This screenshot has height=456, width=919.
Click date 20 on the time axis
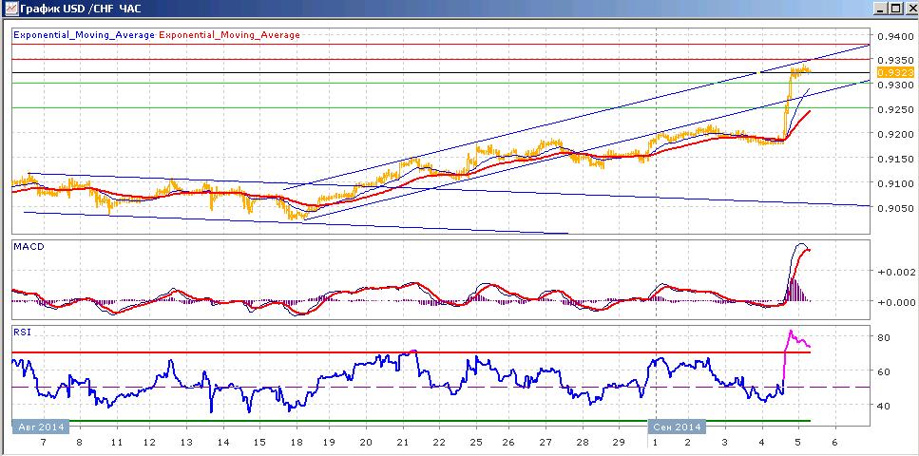pyautogui.click(x=366, y=442)
